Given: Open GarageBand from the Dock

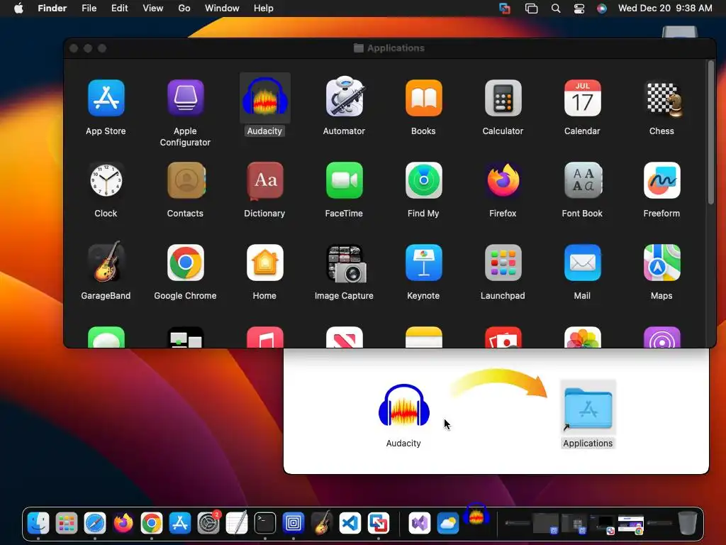Looking at the screenshot, I should coord(322,522).
